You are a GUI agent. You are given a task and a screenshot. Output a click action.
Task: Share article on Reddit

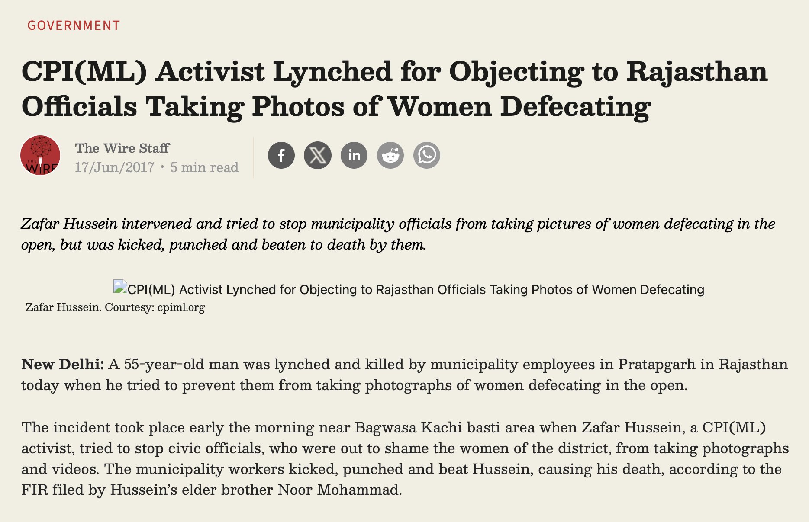click(390, 155)
